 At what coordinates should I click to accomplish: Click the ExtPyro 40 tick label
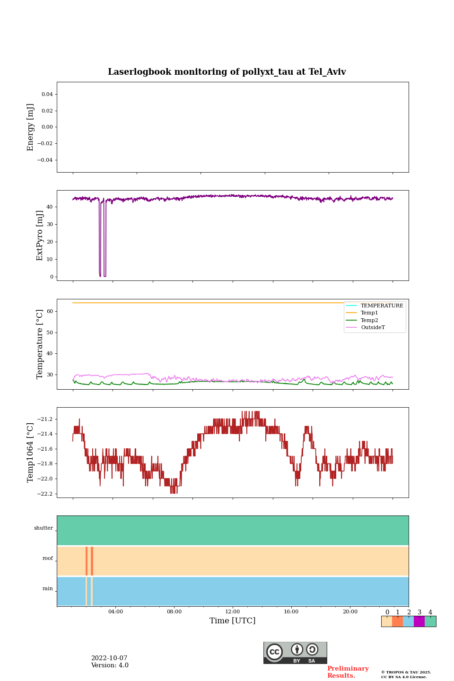(x=50, y=207)
